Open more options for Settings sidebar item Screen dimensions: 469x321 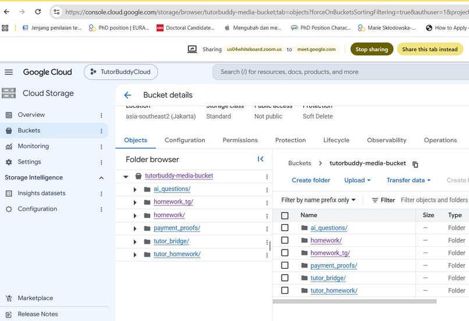[101, 163]
